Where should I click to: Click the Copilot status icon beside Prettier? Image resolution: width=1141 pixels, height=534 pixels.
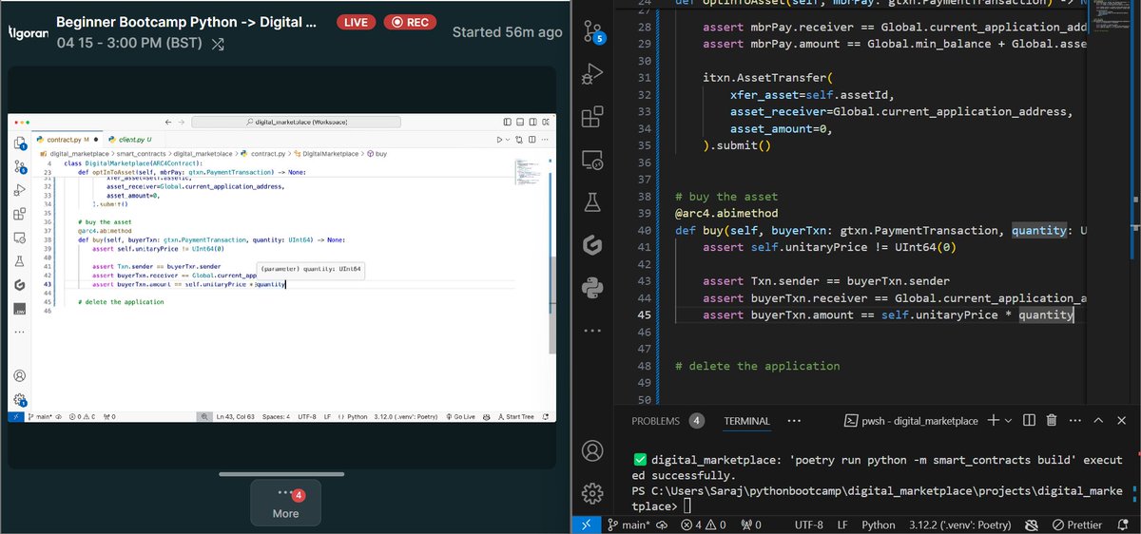click(1034, 524)
